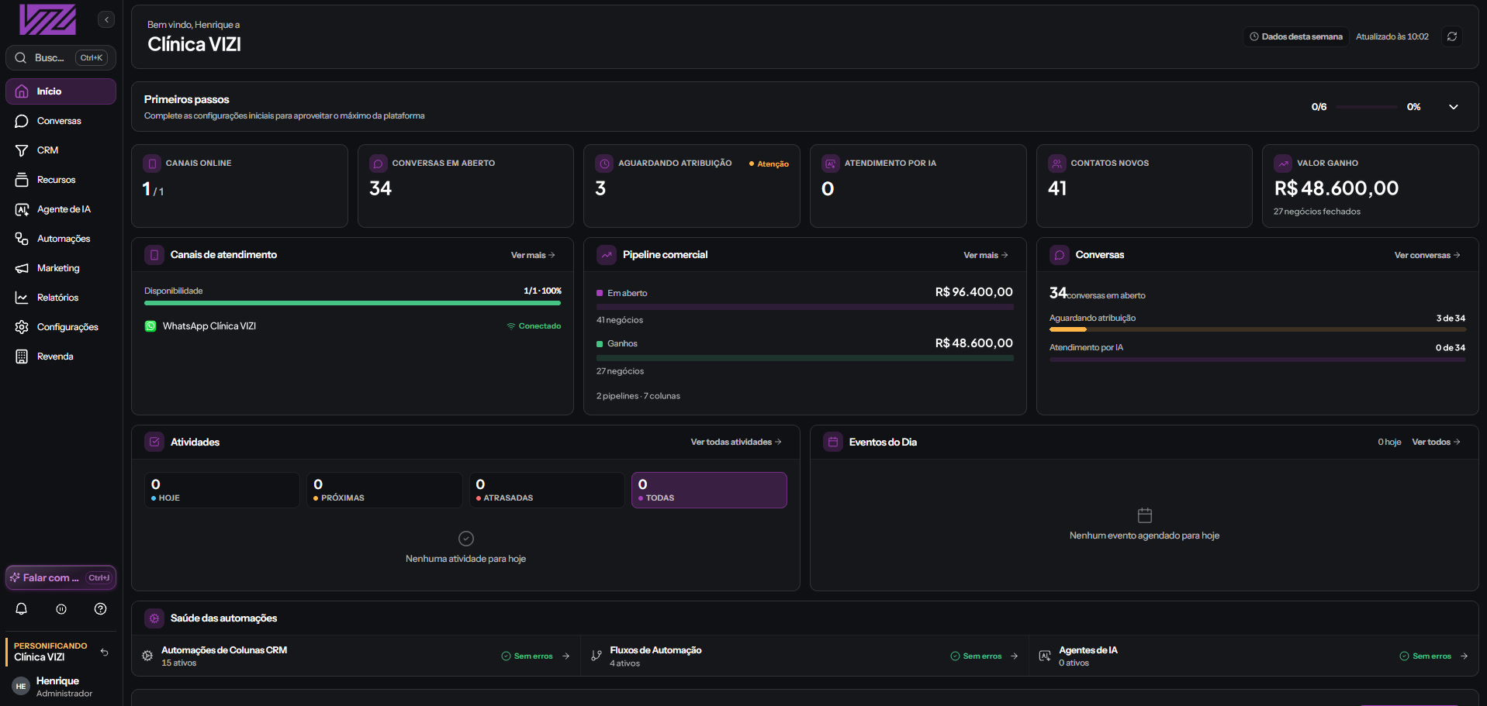Click the Disponibilidade progress bar

352,303
